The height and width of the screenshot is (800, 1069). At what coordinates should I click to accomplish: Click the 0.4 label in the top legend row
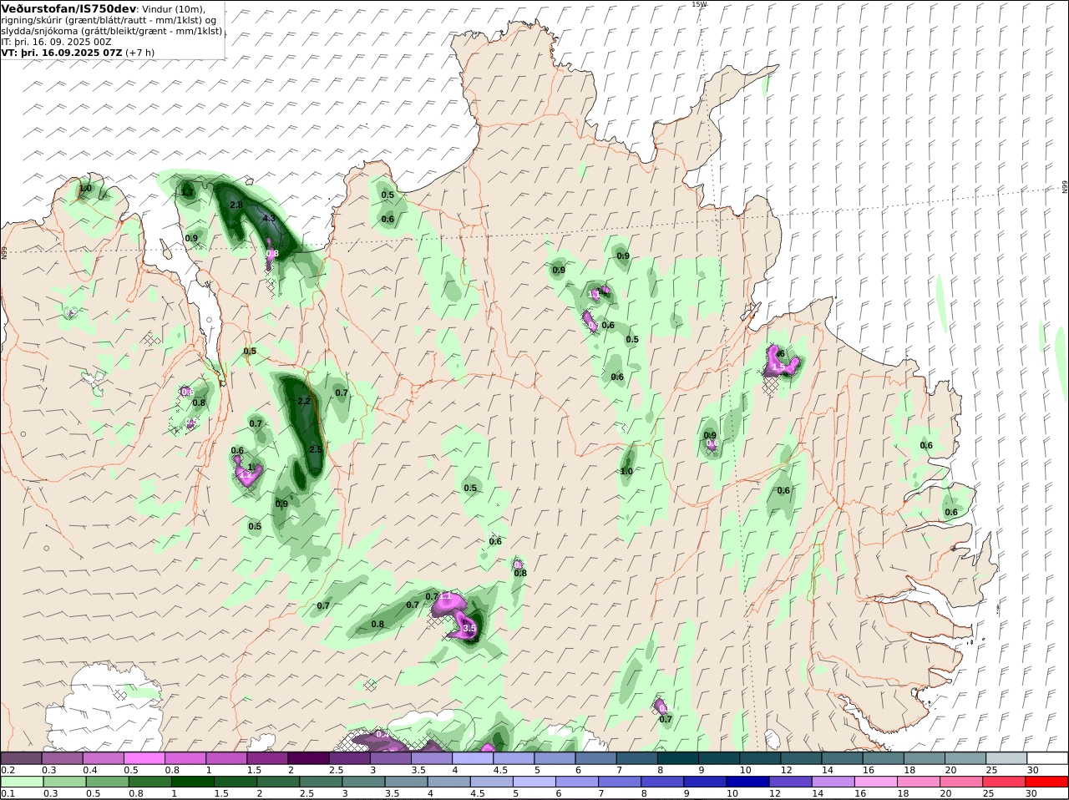click(90, 770)
